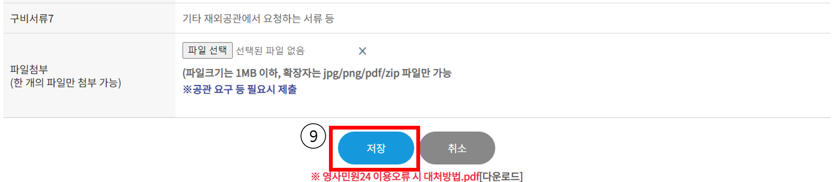Click the circled number 9 step marker
Image resolution: width=836 pixels, height=182 pixels.
click(313, 136)
